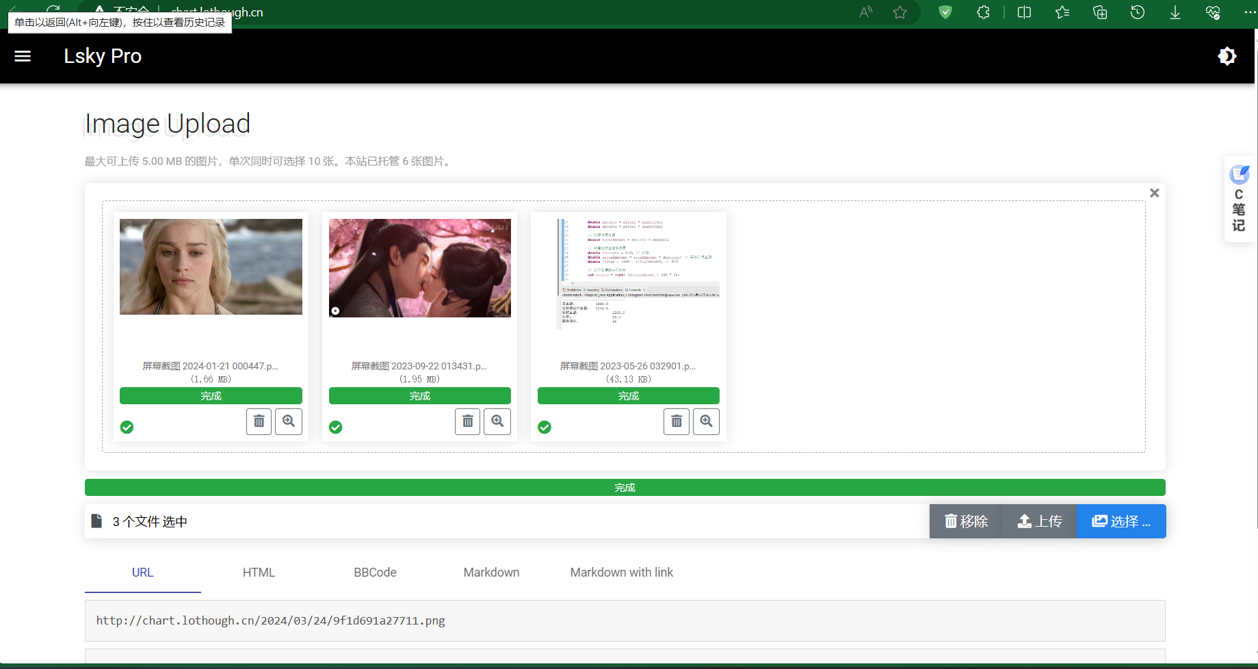Click the green 完成 progress bar
Image resolution: width=1258 pixels, height=669 pixels.
coord(625,487)
